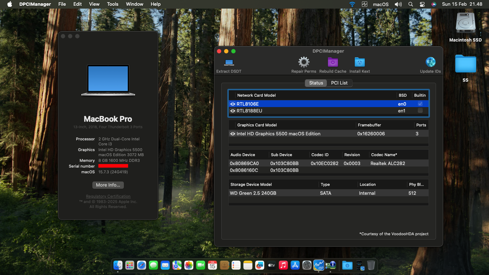Image resolution: width=489 pixels, height=275 pixels.
Task: Open the Help menu
Action: click(156, 4)
